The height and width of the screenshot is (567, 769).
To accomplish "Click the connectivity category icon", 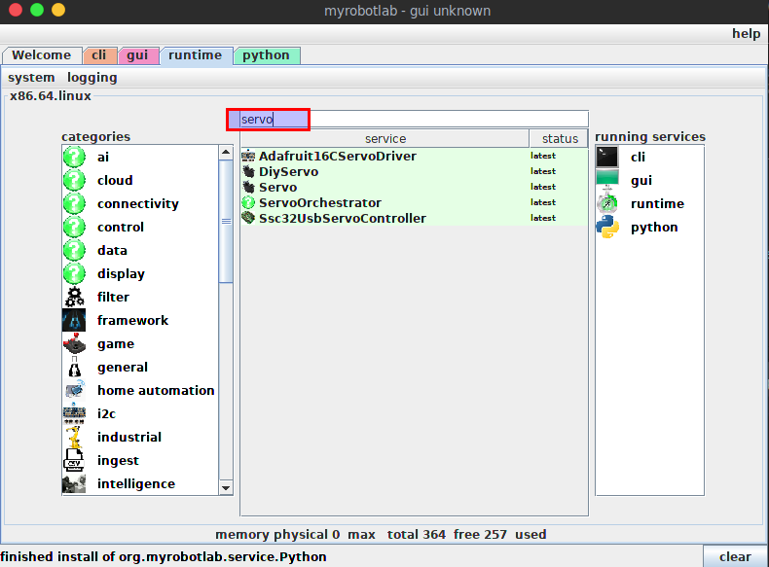I will click(74, 203).
